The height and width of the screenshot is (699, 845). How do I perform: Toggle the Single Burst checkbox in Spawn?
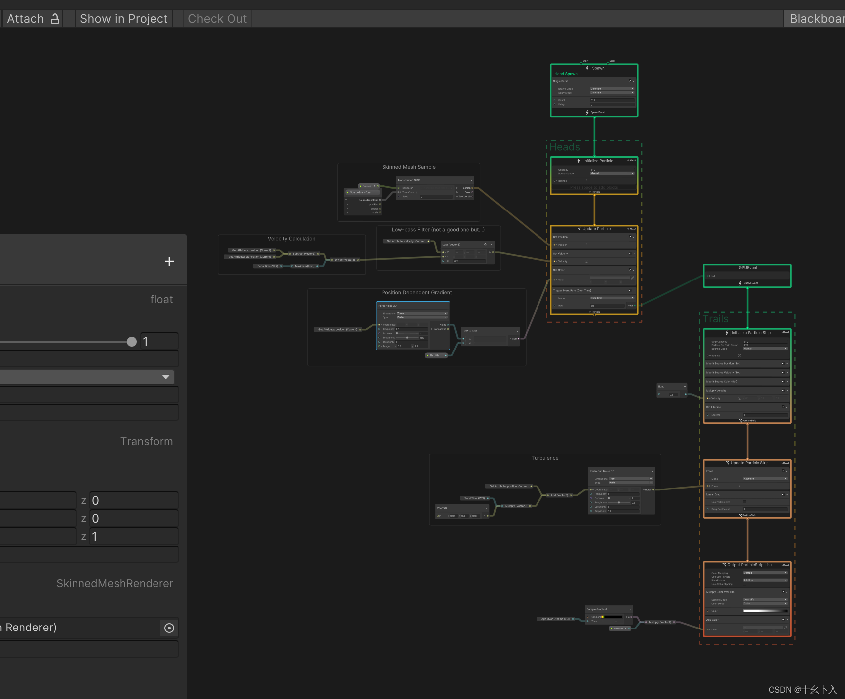pyautogui.click(x=630, y=81)
